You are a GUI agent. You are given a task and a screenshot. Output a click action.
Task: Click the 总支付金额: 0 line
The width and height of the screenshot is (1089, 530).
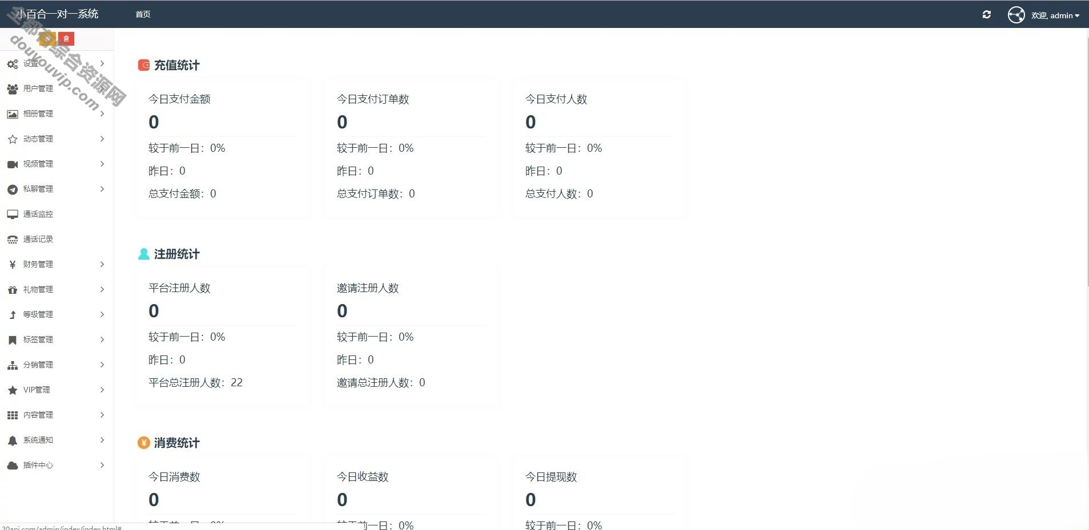click(x=182, y=194)
